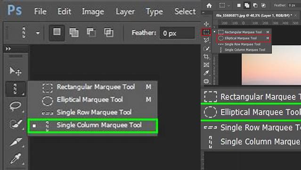Select the Polygonal Lasso tool in the file_55695871.jpg window
The image size is (301, 170).
[x=206, y=40]
